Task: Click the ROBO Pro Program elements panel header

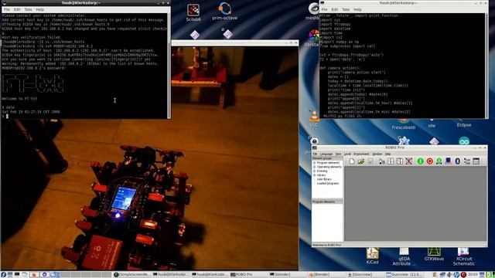Action: (327, 202)
